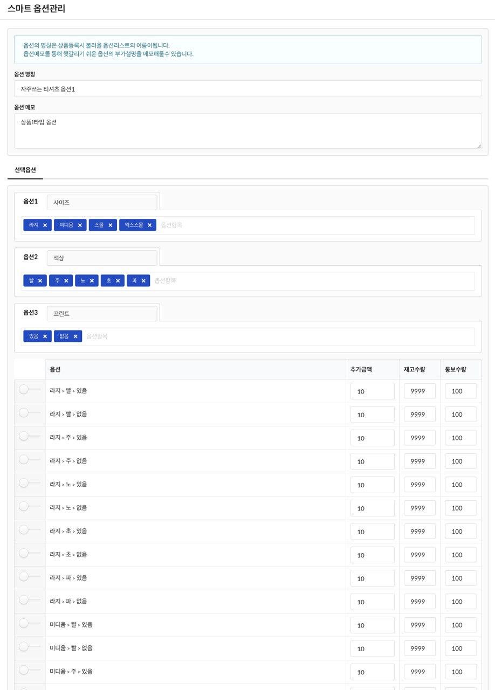Click 추가금액 field for 라지 > 빨 > 있음
This screenshot has height=690, width=495.
[372, 391]
